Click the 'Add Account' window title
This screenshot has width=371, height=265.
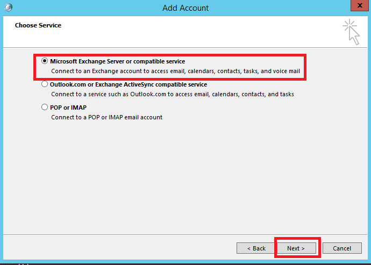[x=185, y=8]
